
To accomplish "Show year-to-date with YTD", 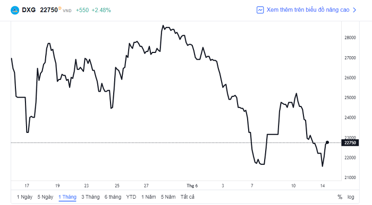I will (131, 197).
